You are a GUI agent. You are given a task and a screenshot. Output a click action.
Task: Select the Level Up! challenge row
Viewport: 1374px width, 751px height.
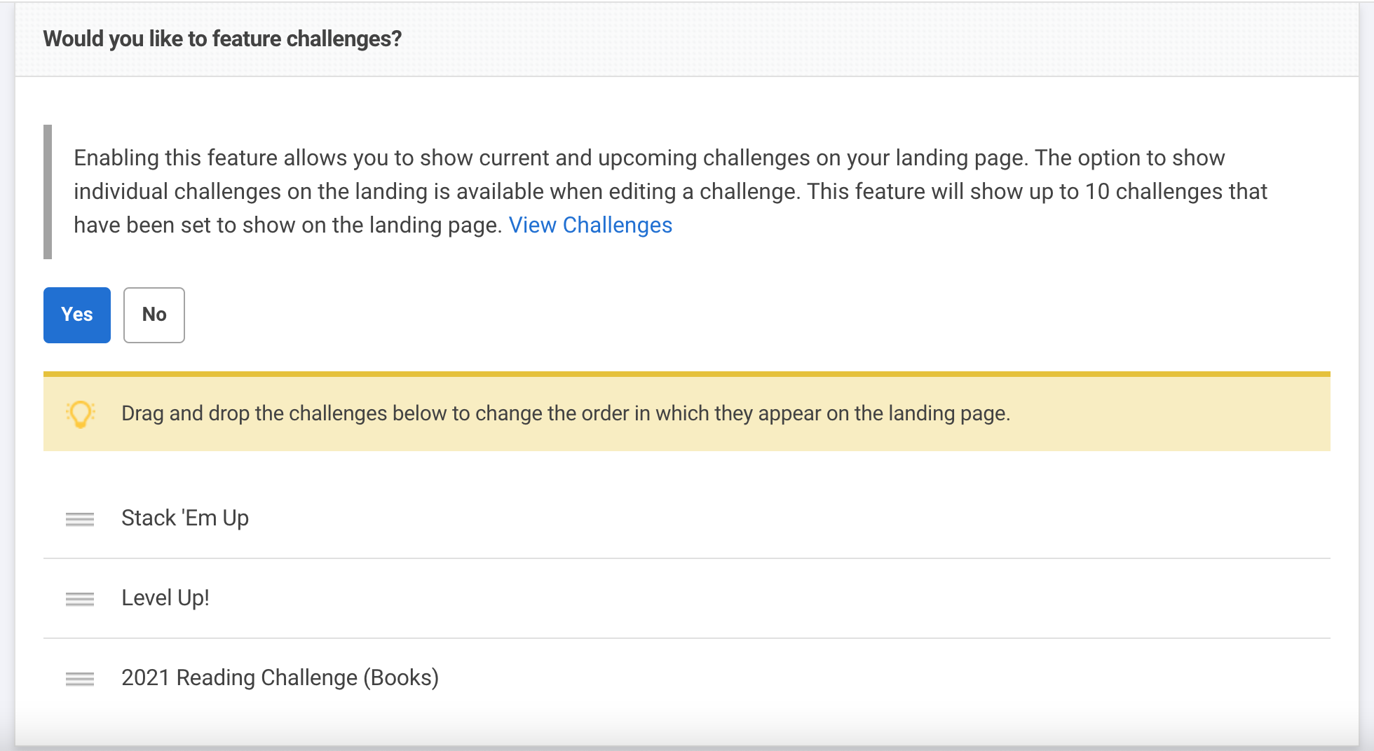pos(165,598)
